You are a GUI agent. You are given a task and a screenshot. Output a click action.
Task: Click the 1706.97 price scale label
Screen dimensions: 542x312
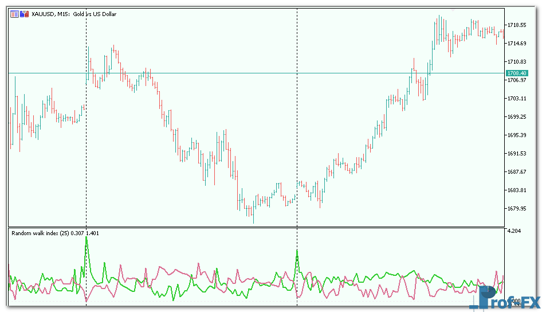[516, 80]
